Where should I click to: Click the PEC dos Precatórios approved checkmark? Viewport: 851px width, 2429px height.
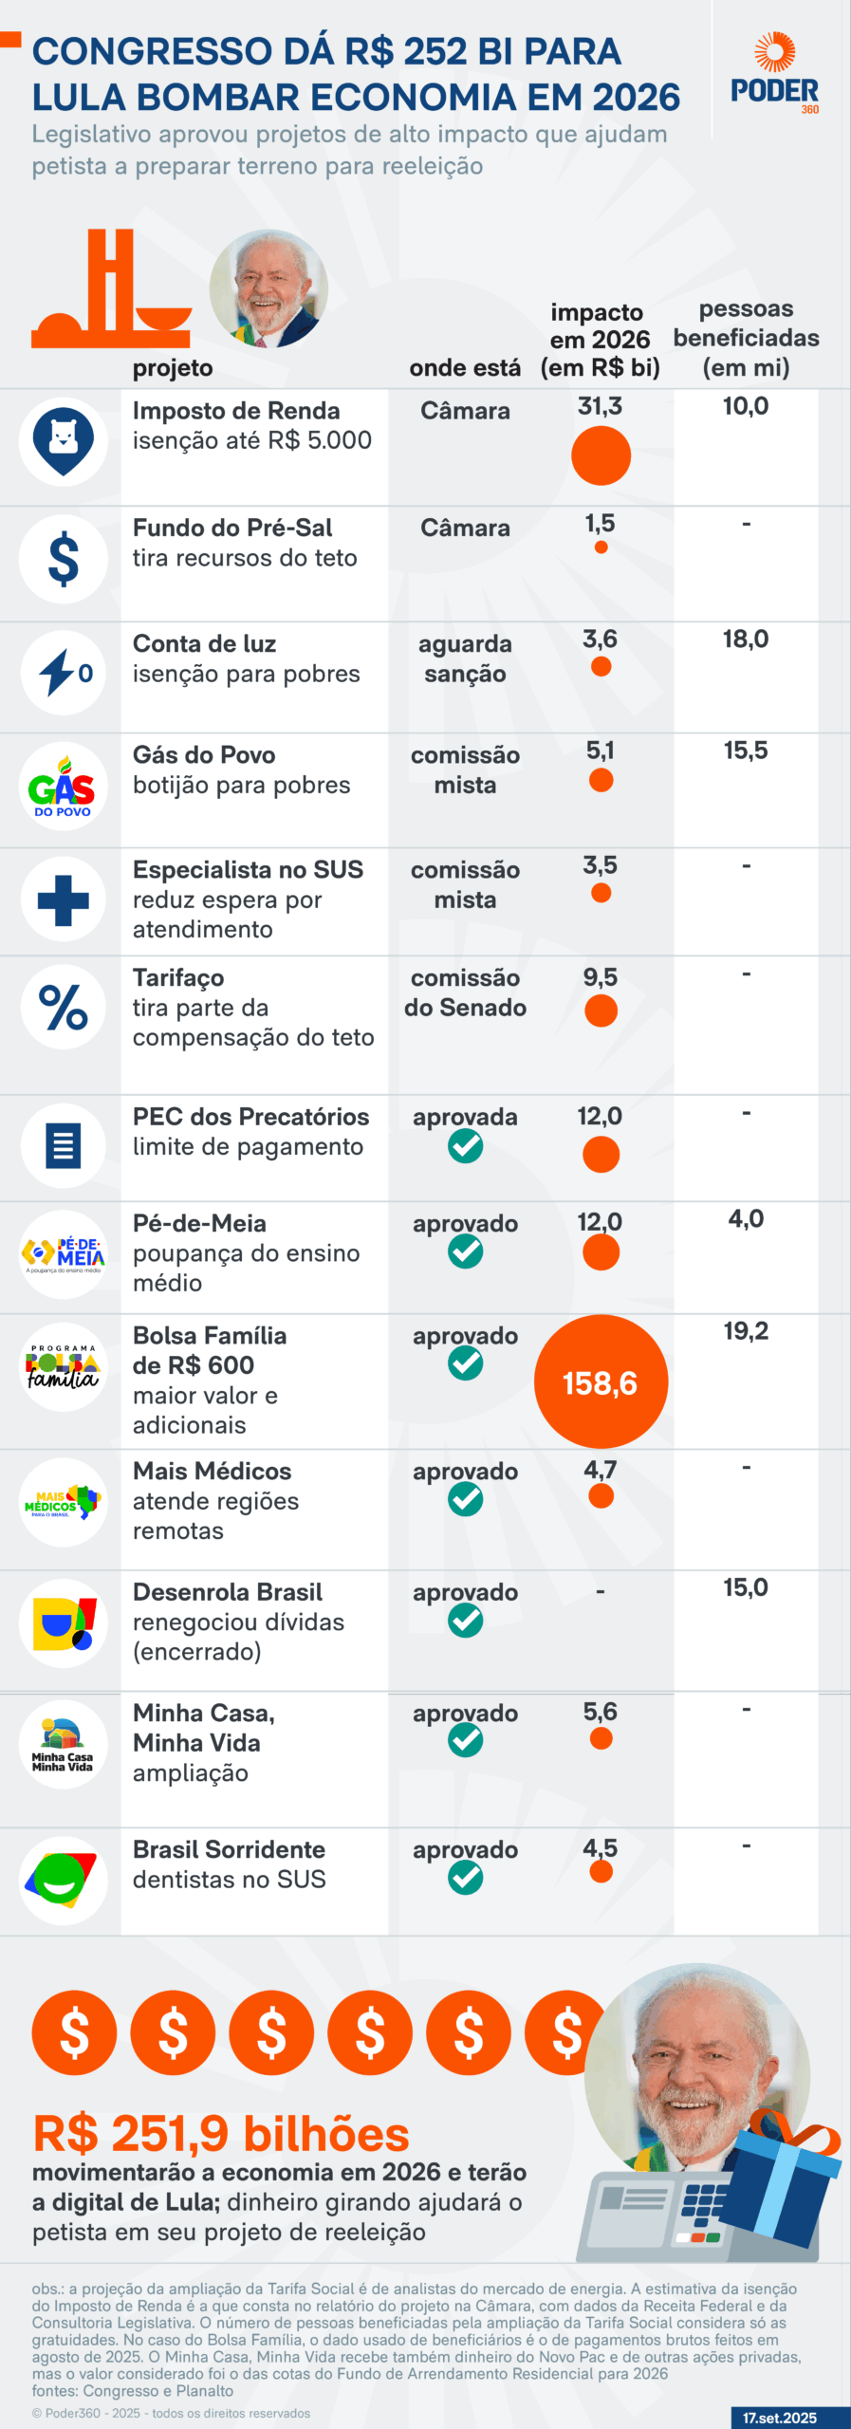pos(465,1146)
